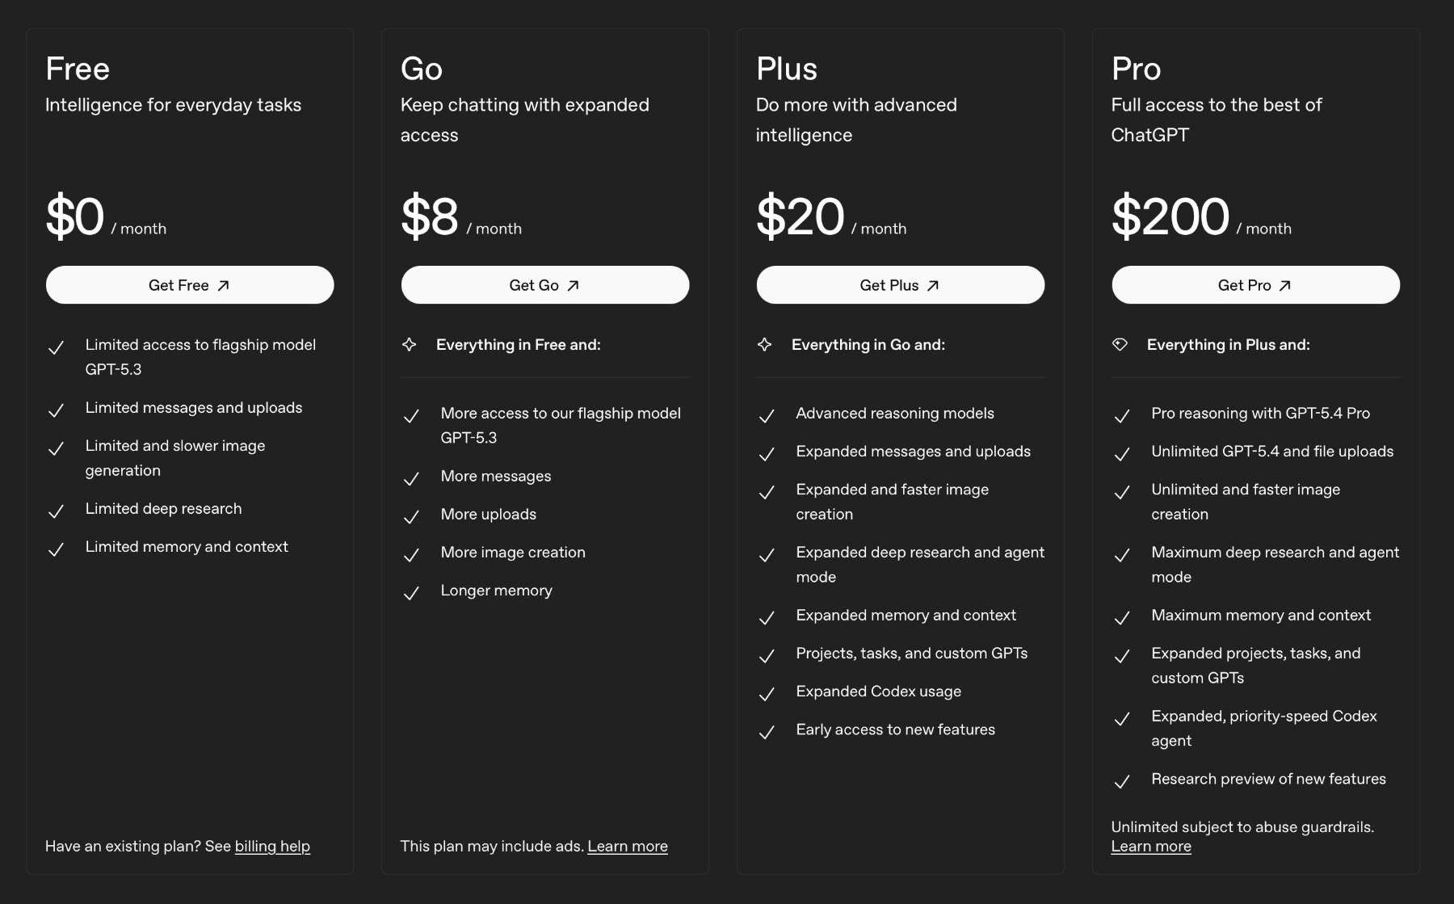This screenshot has width=1454, height=904.
Task: Click checkmark beside Pro reasoning with GPT-5.4 Pro
Action: tap(1122, 416)
